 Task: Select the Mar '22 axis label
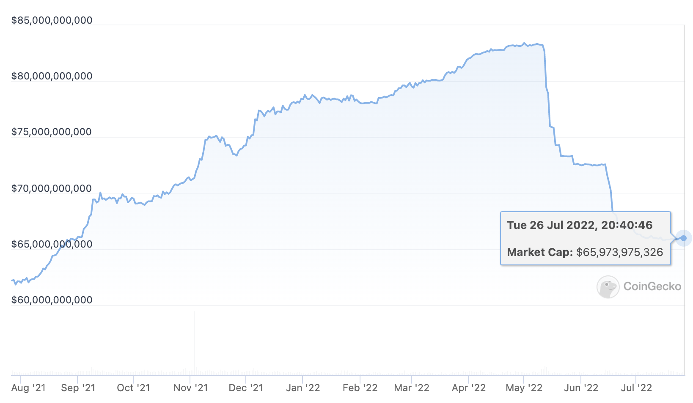(x=412, y=388)
